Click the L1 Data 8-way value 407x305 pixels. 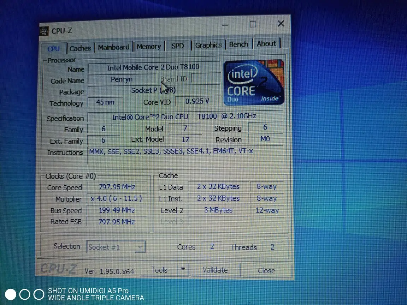(267, 187)
